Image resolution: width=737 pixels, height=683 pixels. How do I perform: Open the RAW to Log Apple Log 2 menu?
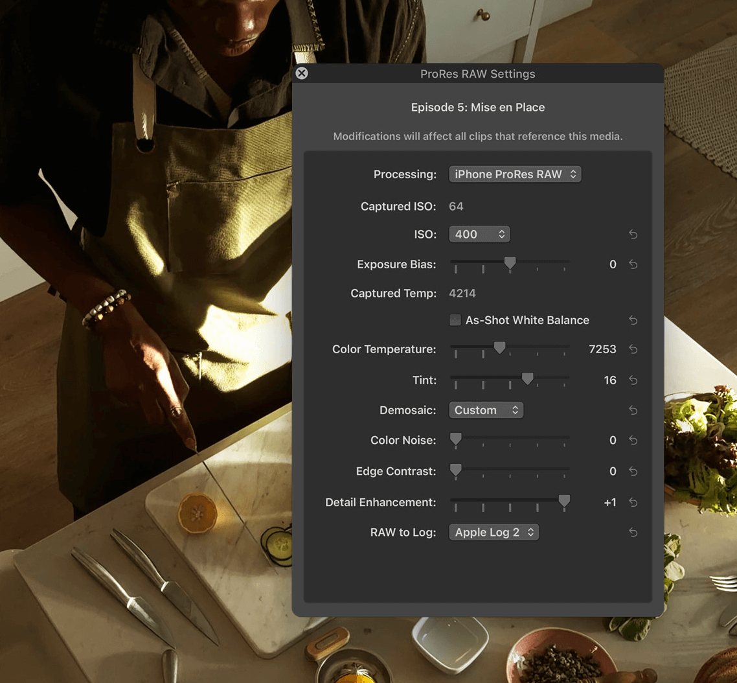(x=493, y=533)
